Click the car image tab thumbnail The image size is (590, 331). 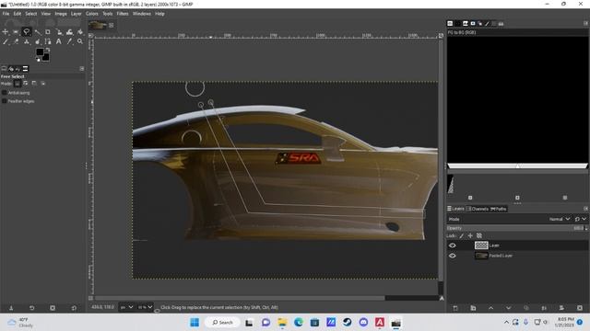tap(98, 25)
